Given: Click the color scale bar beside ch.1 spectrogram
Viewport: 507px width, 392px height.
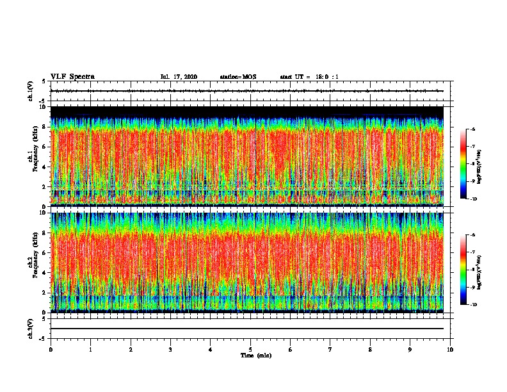Looking at the screenshot, I should [463, 164].
